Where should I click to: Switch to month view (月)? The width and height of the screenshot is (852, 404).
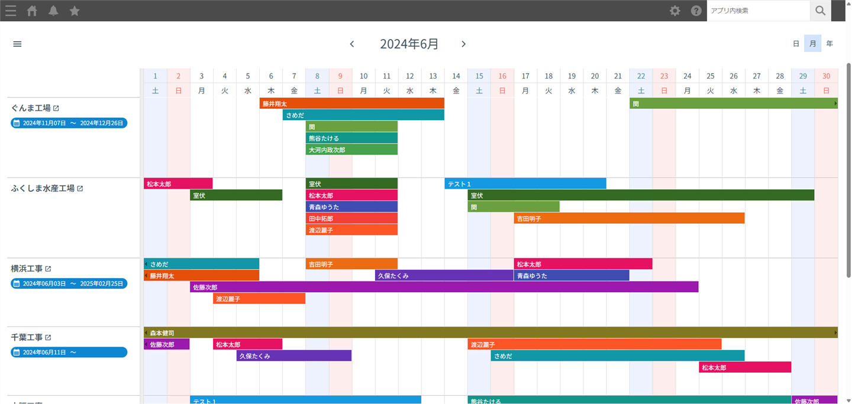click(812, 44)
